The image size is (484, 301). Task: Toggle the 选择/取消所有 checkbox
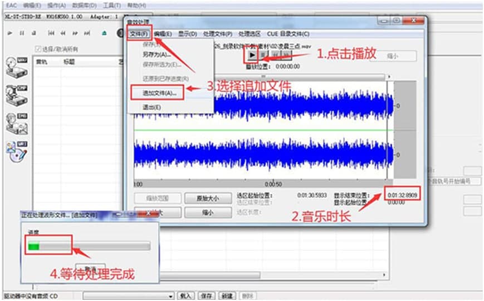pos(38,49)
